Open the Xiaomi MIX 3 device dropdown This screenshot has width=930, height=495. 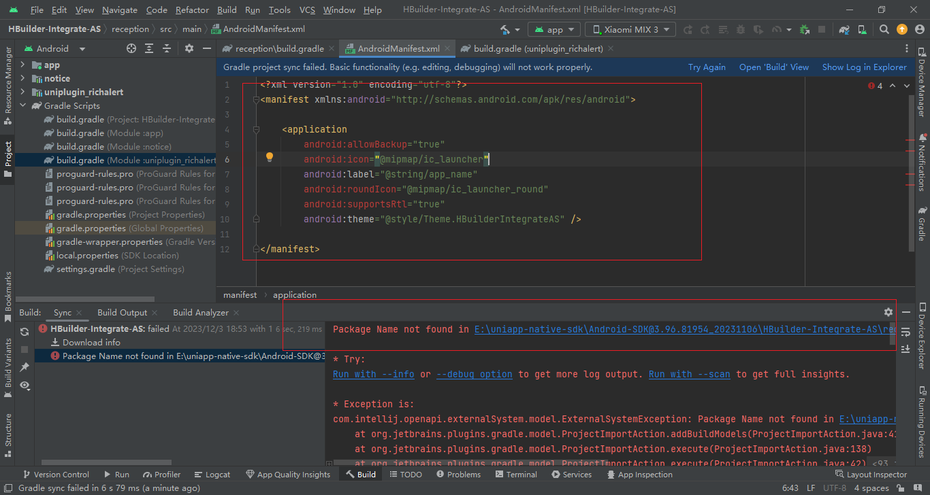tap(630, 30)
